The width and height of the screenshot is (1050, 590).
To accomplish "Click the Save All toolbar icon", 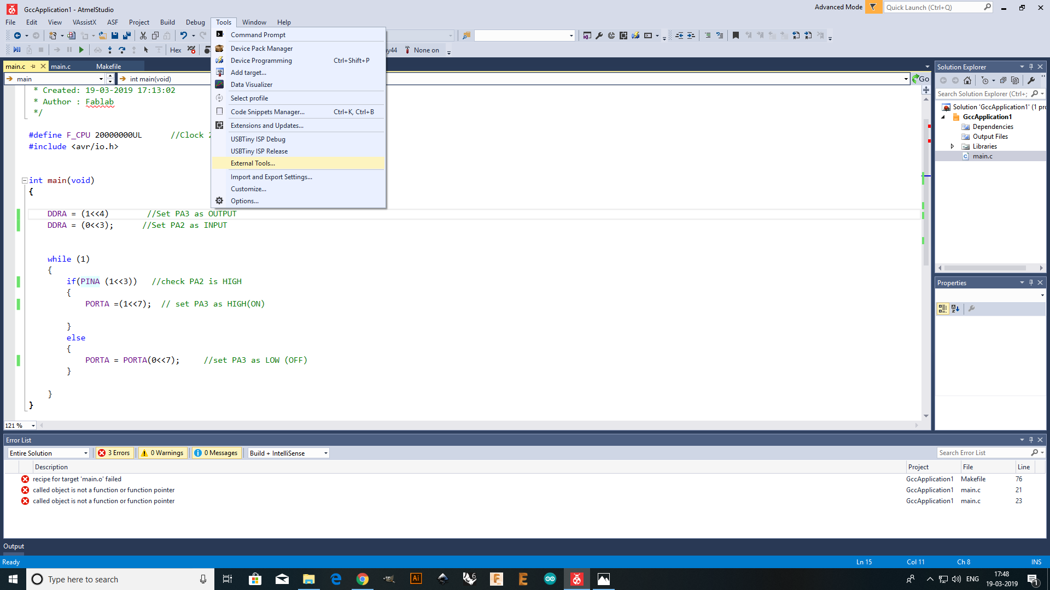I will (x=127, y=36).
